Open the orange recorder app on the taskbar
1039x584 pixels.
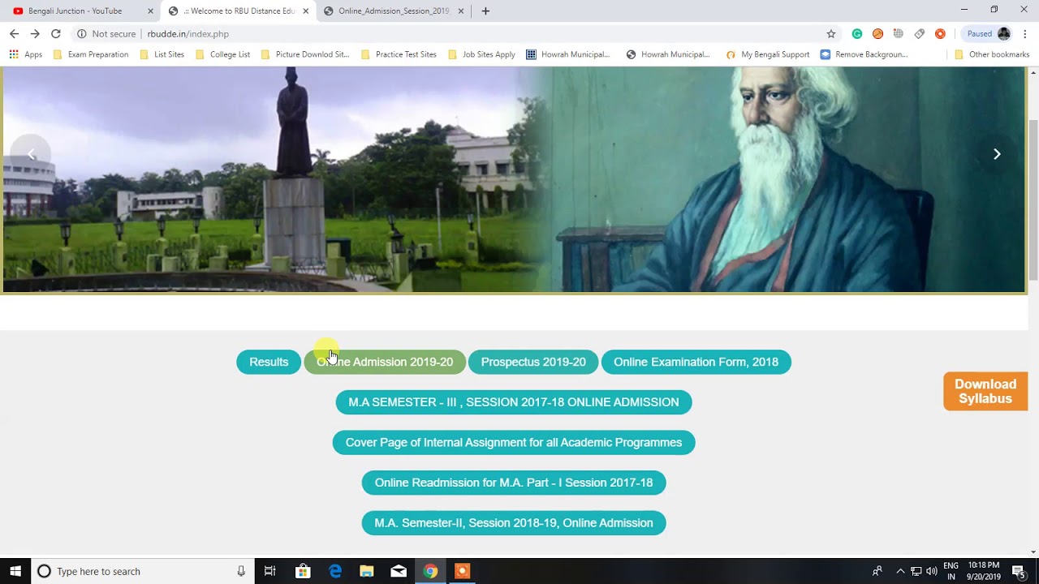pyautogui.click(x=462, y=571)
